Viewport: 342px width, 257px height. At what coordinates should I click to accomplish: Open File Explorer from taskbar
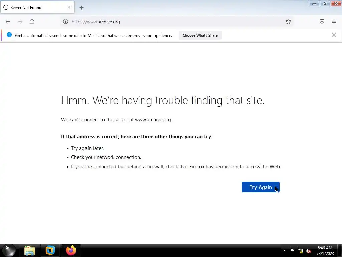(30, 250)
